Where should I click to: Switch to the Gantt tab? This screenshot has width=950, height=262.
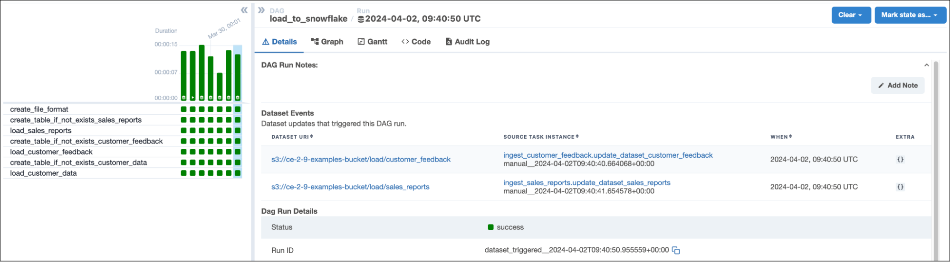click(x=373, y=42)
